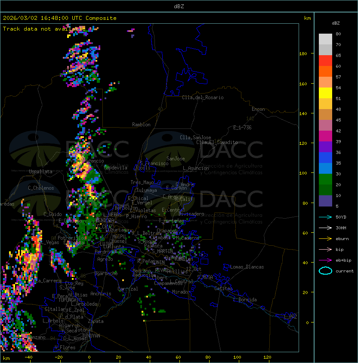
Task: Click the 'L_Dormida' map label
Action: click(x=245, y=300)
